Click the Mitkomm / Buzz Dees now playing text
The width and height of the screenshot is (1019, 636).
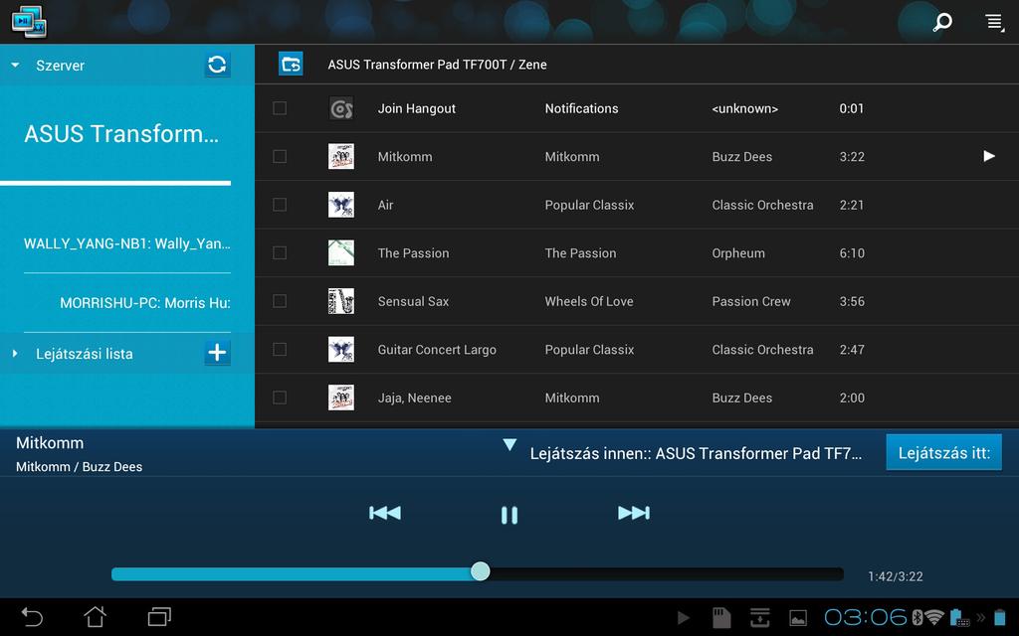click(80, 467)
